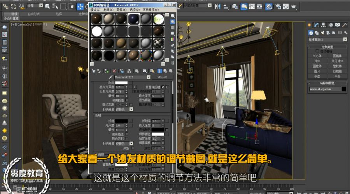Open refraction 影响通道 dropdown
Viewport: 350px width, 194px height.
(131, 143)
